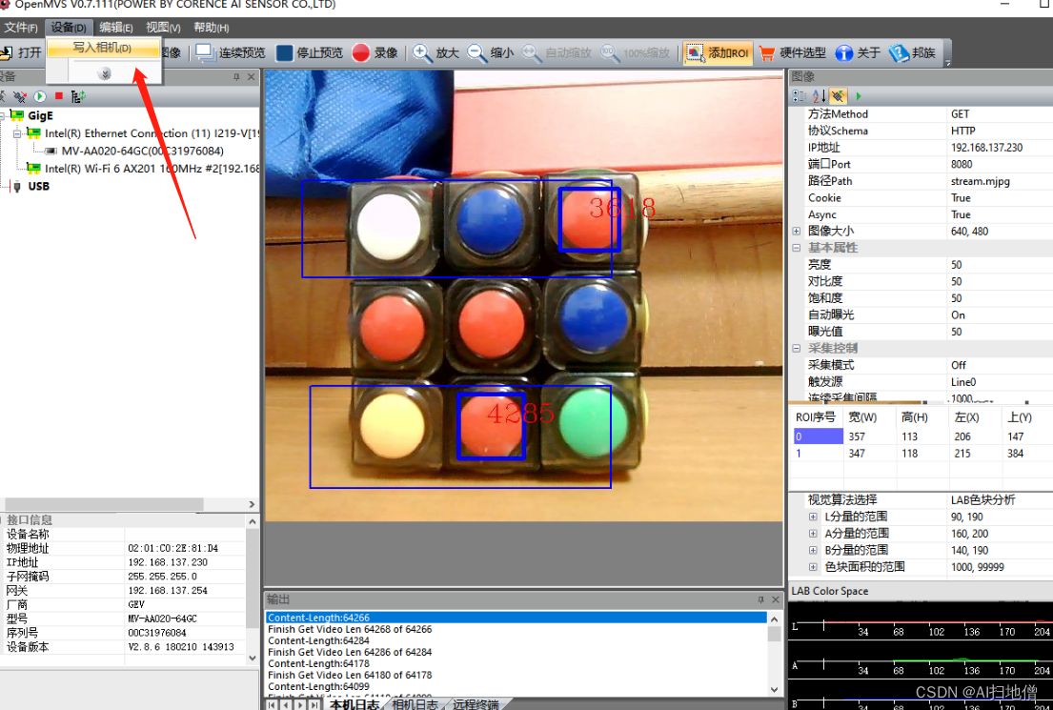Zoom out using the 缩小 icon
Screen dimensions: 1053x710
pyautogui.click(x=476, y=52)
